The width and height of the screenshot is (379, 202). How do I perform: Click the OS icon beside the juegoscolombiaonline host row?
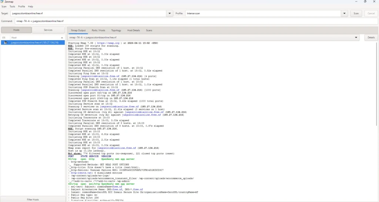pyautogui.click(x=5, y=43)
